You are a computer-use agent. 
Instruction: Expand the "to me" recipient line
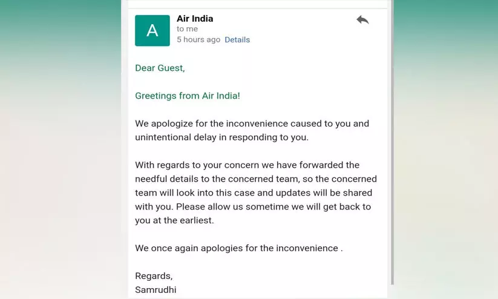click(x=187, y=29)
